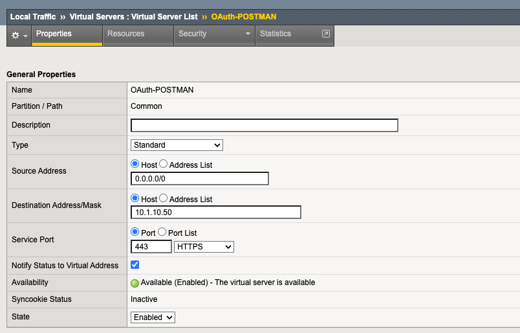Open the HTTPS service port dropdown
520x333 pixels.
pos(204,247)
